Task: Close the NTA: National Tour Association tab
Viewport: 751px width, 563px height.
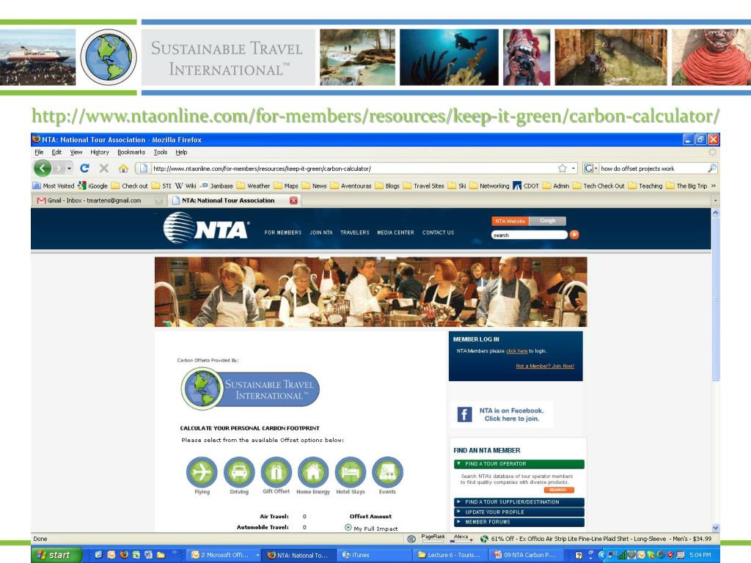Action: pos(293,201)
